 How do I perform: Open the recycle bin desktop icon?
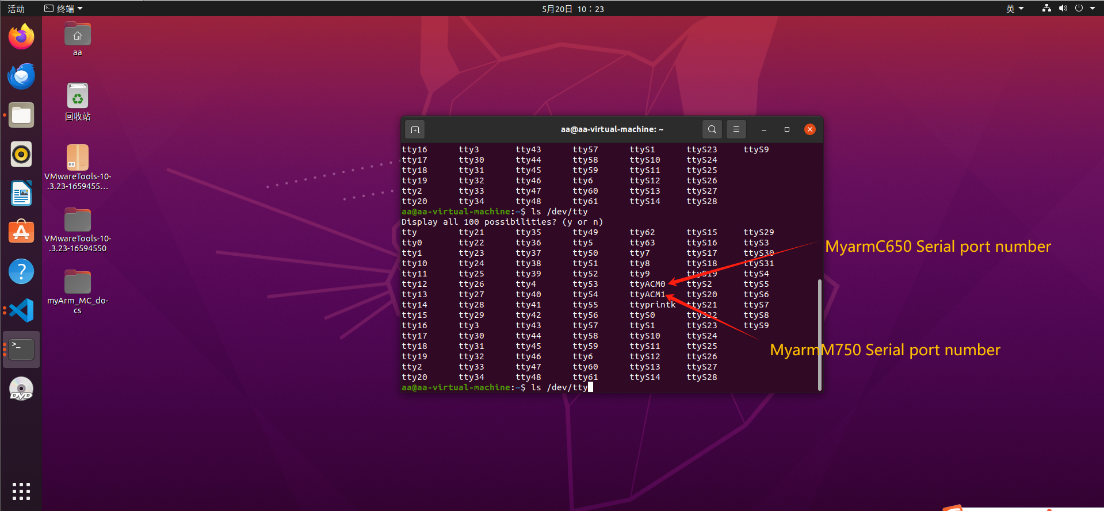coord(77,102)
